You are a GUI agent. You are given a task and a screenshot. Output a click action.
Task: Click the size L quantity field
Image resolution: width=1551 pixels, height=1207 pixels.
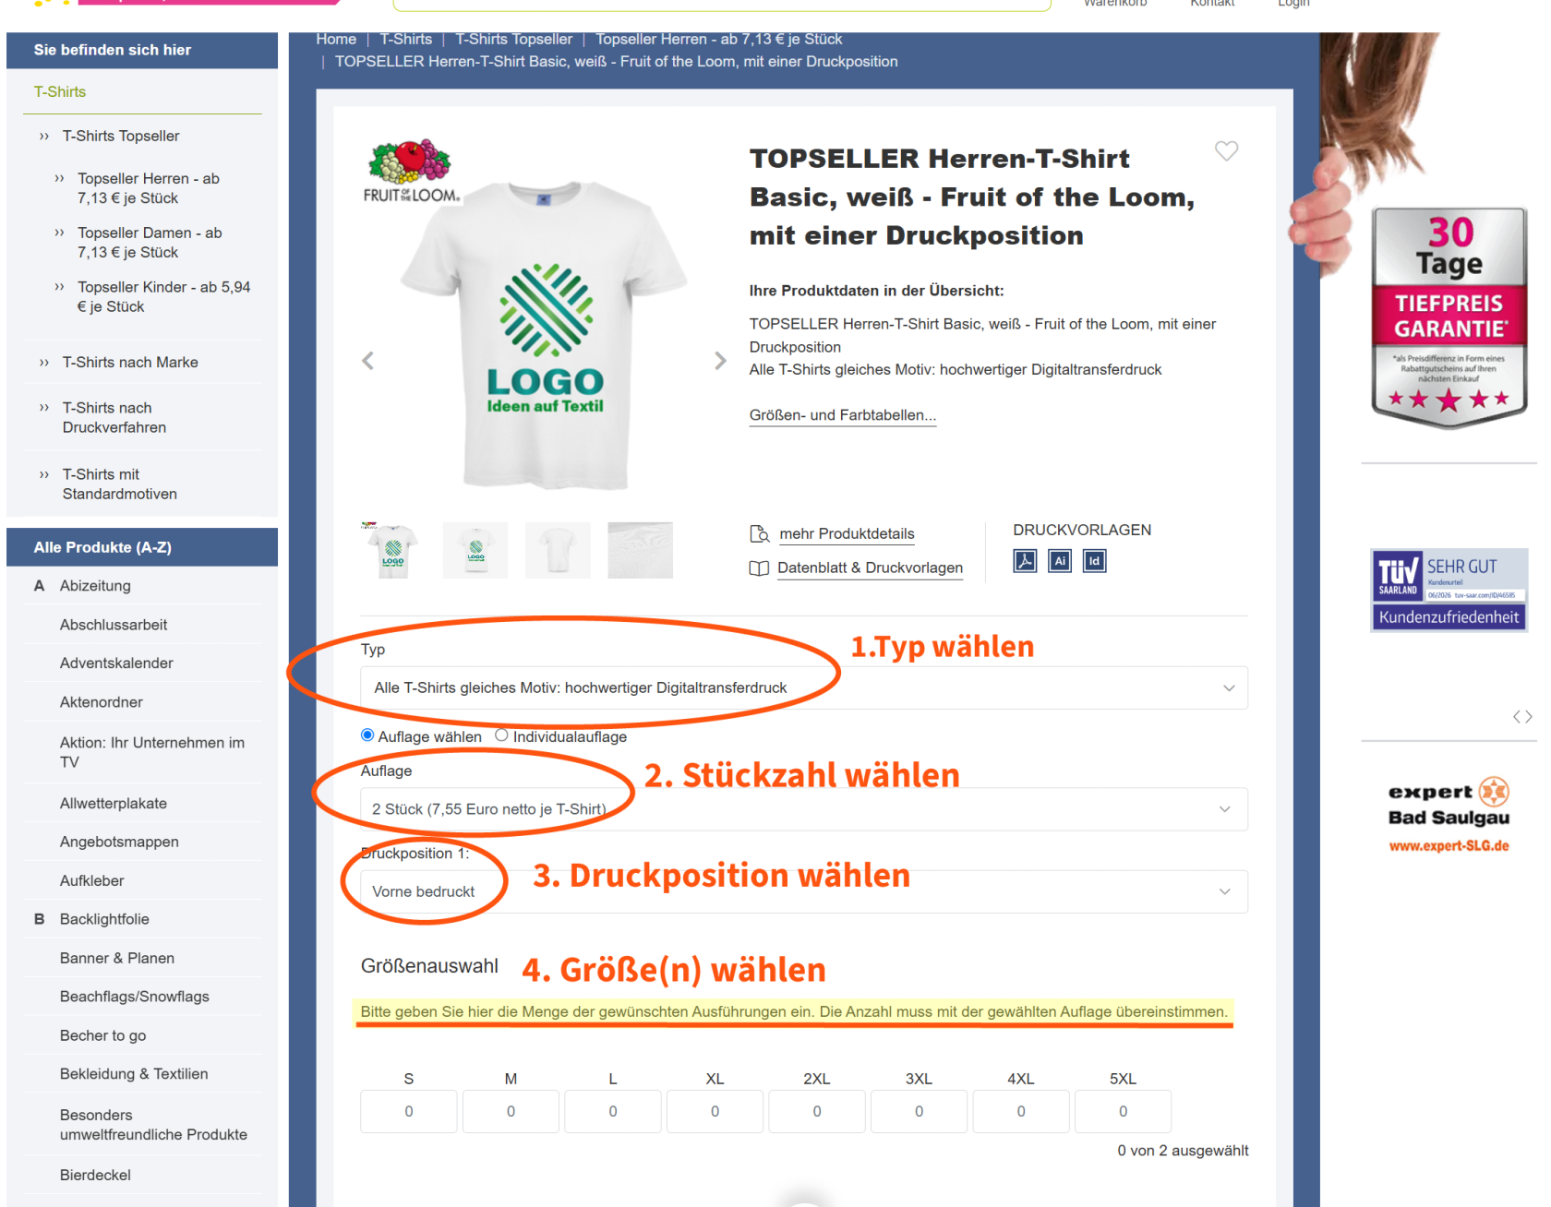[x=613, y=1112]
